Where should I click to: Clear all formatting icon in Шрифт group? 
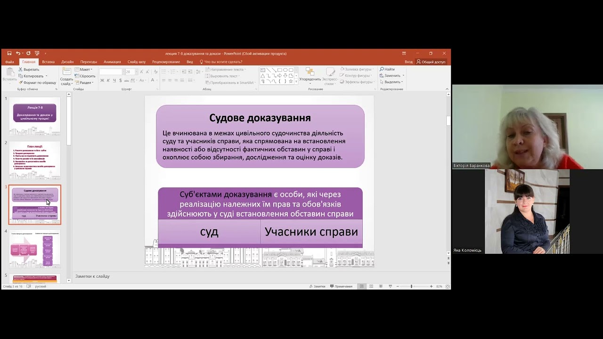click(x=155, y=72)
